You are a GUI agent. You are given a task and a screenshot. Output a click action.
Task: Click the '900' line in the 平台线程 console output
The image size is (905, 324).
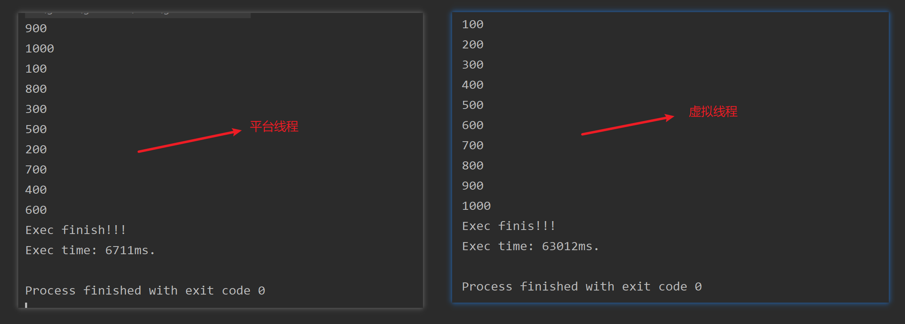tap(36, 29)
